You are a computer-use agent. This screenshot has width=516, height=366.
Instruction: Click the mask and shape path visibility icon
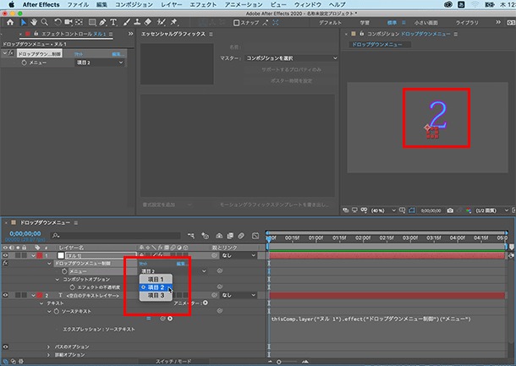pos(412,210)
